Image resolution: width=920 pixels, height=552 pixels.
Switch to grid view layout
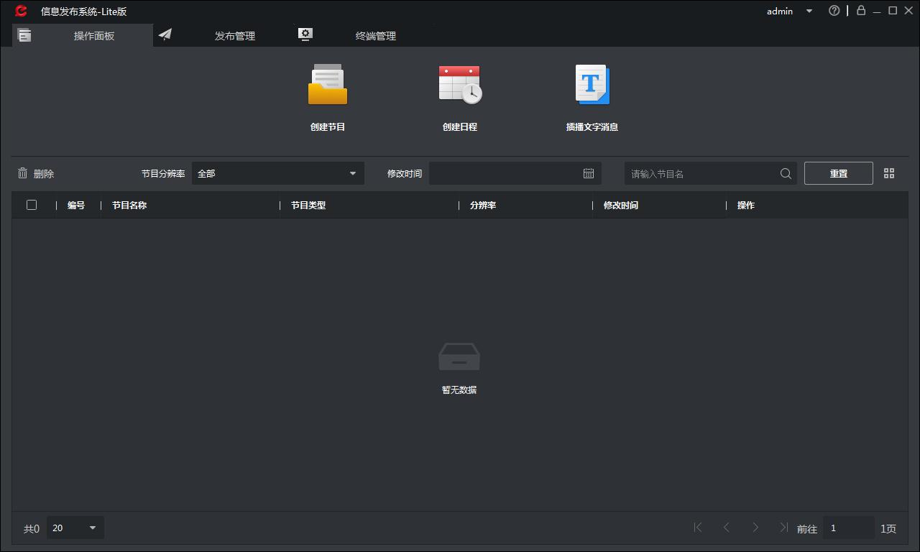pos(889,172)
